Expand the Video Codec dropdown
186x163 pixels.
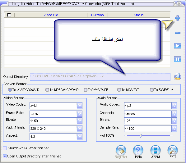pos(80,106)
